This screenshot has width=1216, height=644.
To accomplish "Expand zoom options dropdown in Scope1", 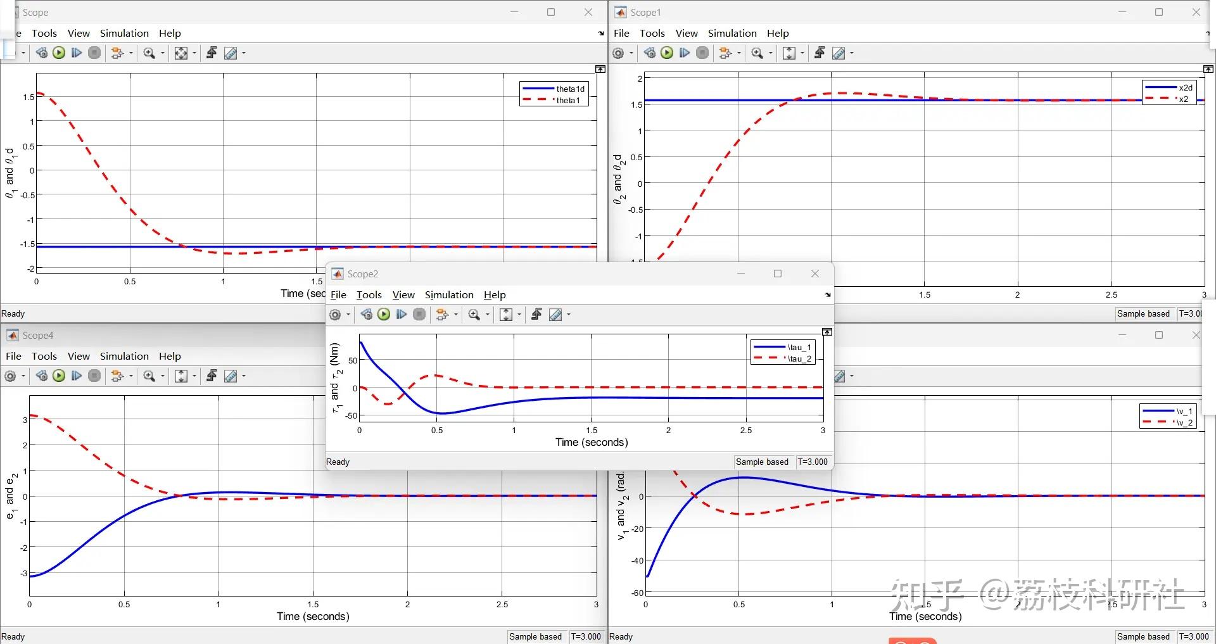I will pyautogui.click(x=770, y=53).
